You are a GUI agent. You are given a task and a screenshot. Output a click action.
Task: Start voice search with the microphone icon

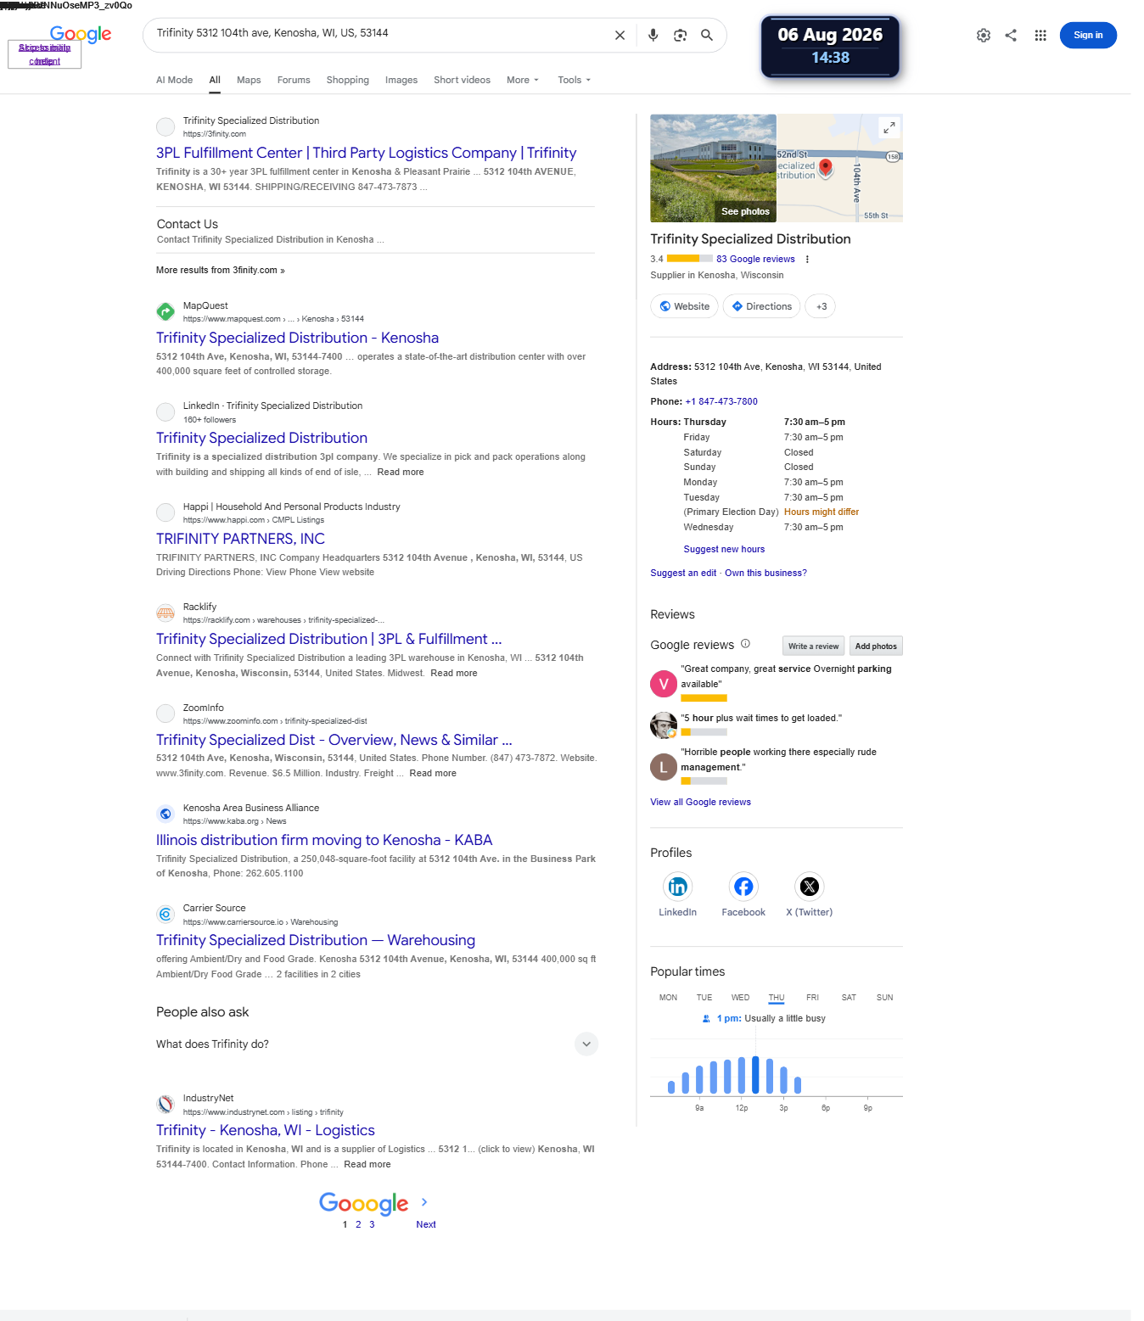(x=653, y=36)
